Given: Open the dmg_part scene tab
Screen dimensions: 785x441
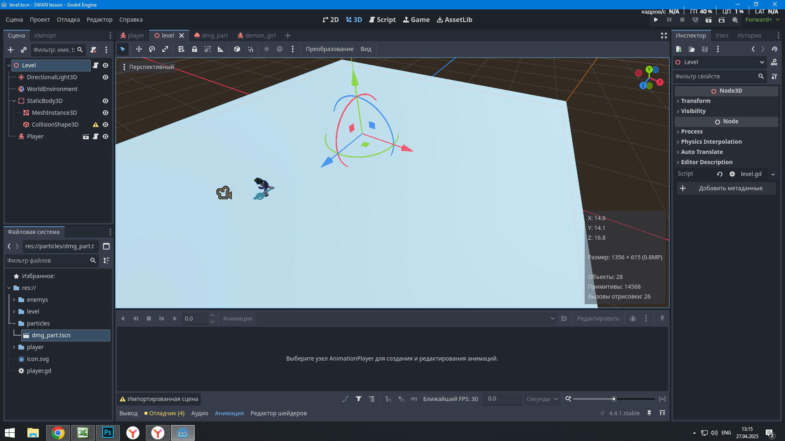Looking at the screenshot, I should point(211,36).
